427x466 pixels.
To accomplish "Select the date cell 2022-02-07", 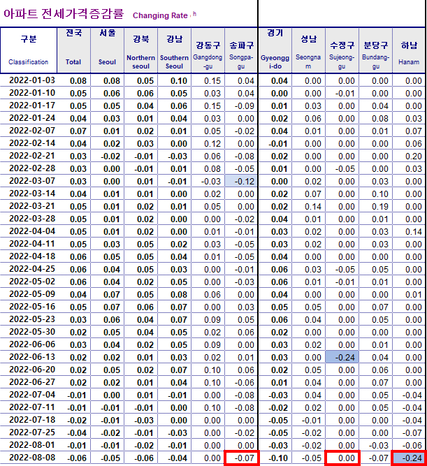I will click(32, 131).
